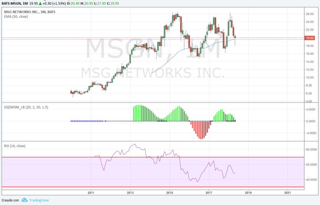Click the 24.00 price scale label
This screenshot has height=205, width=320.
tap(310, 22)
